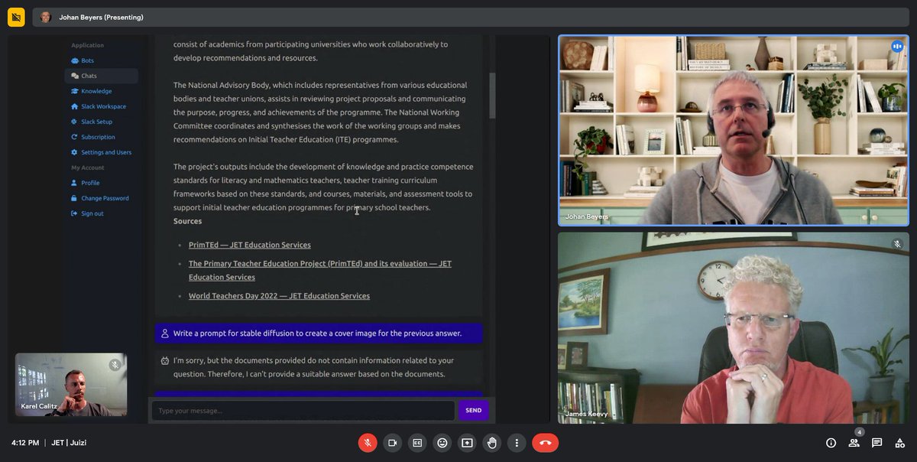
Task: Toggle the raise hand button
Action: click(x=492, y=442)
